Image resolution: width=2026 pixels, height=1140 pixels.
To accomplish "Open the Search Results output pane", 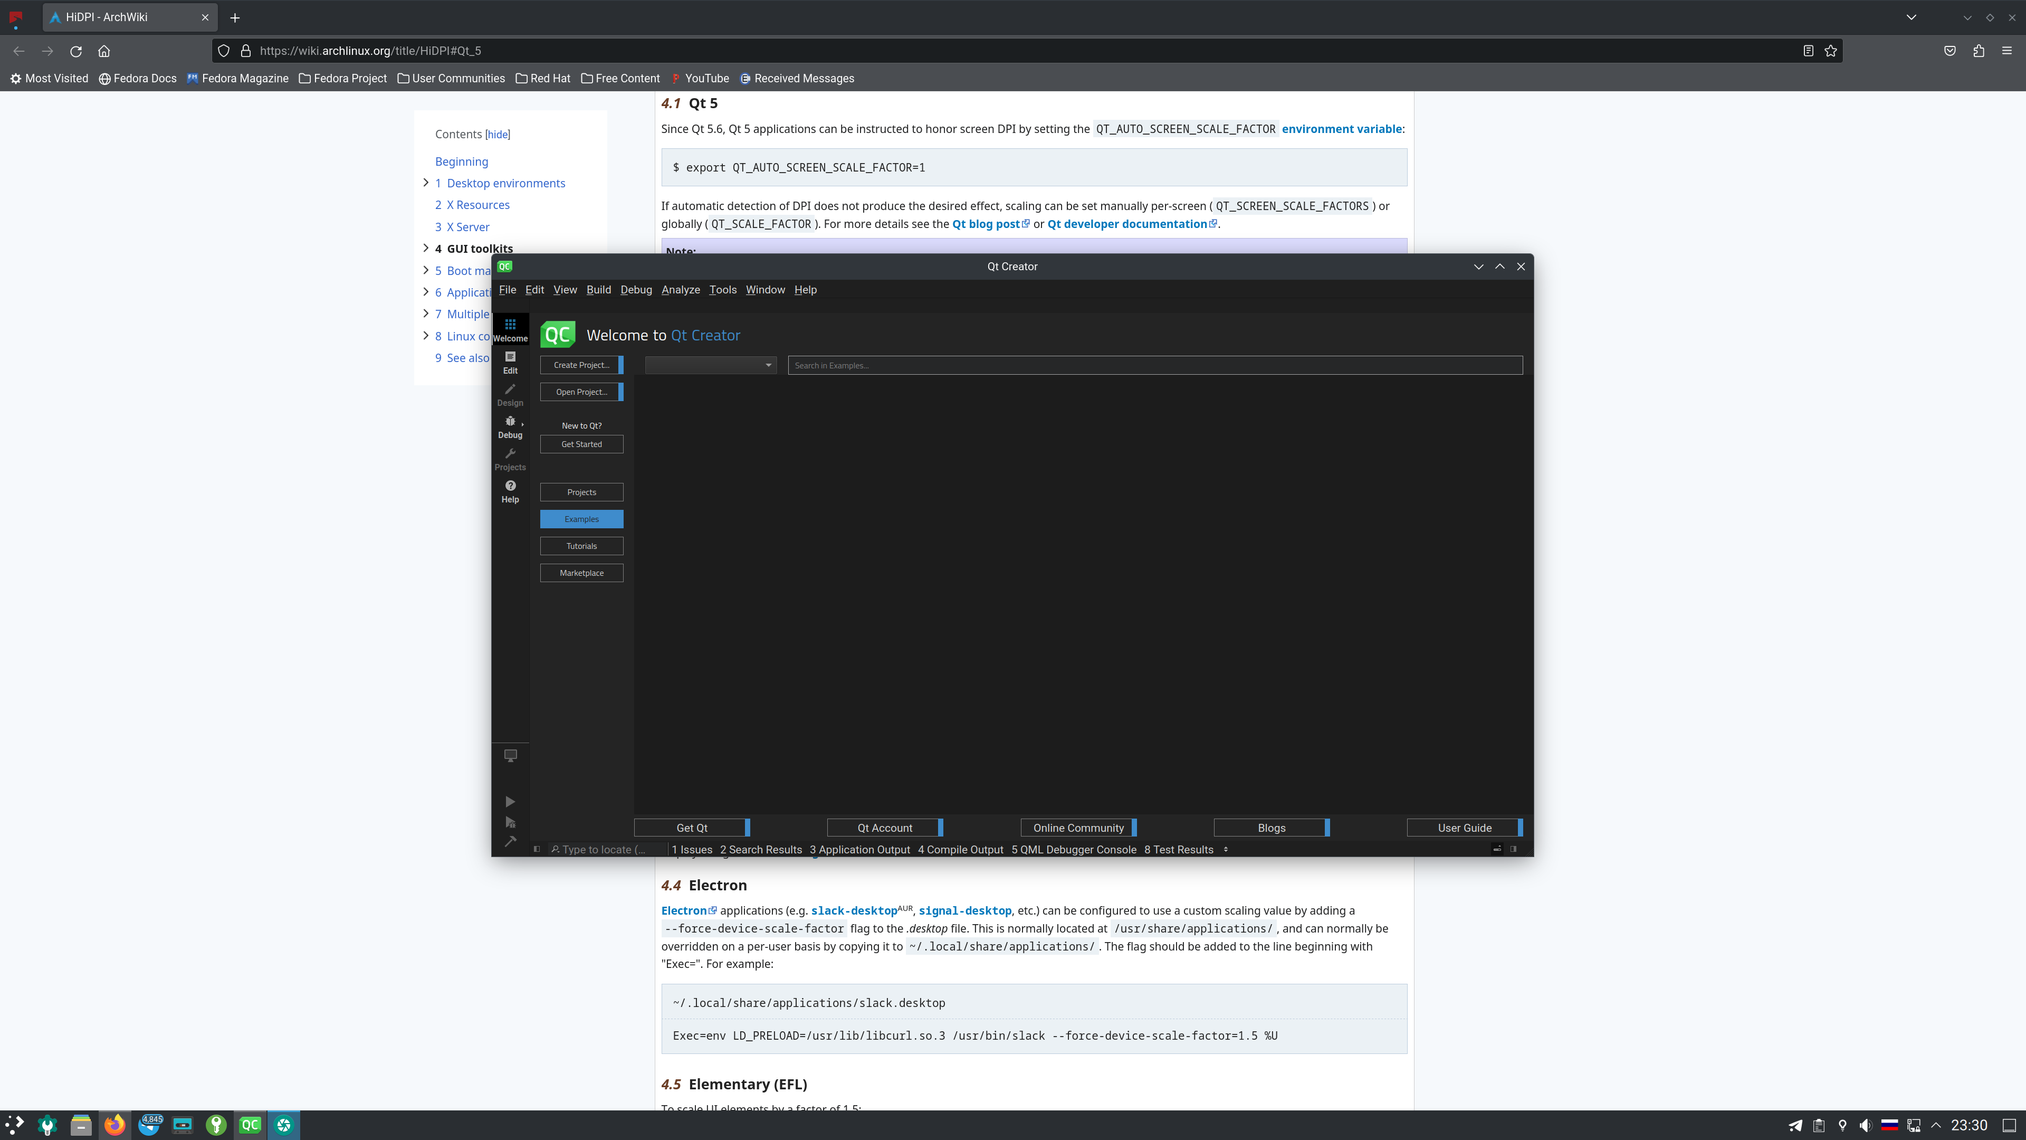I will [x=760, y=850].
